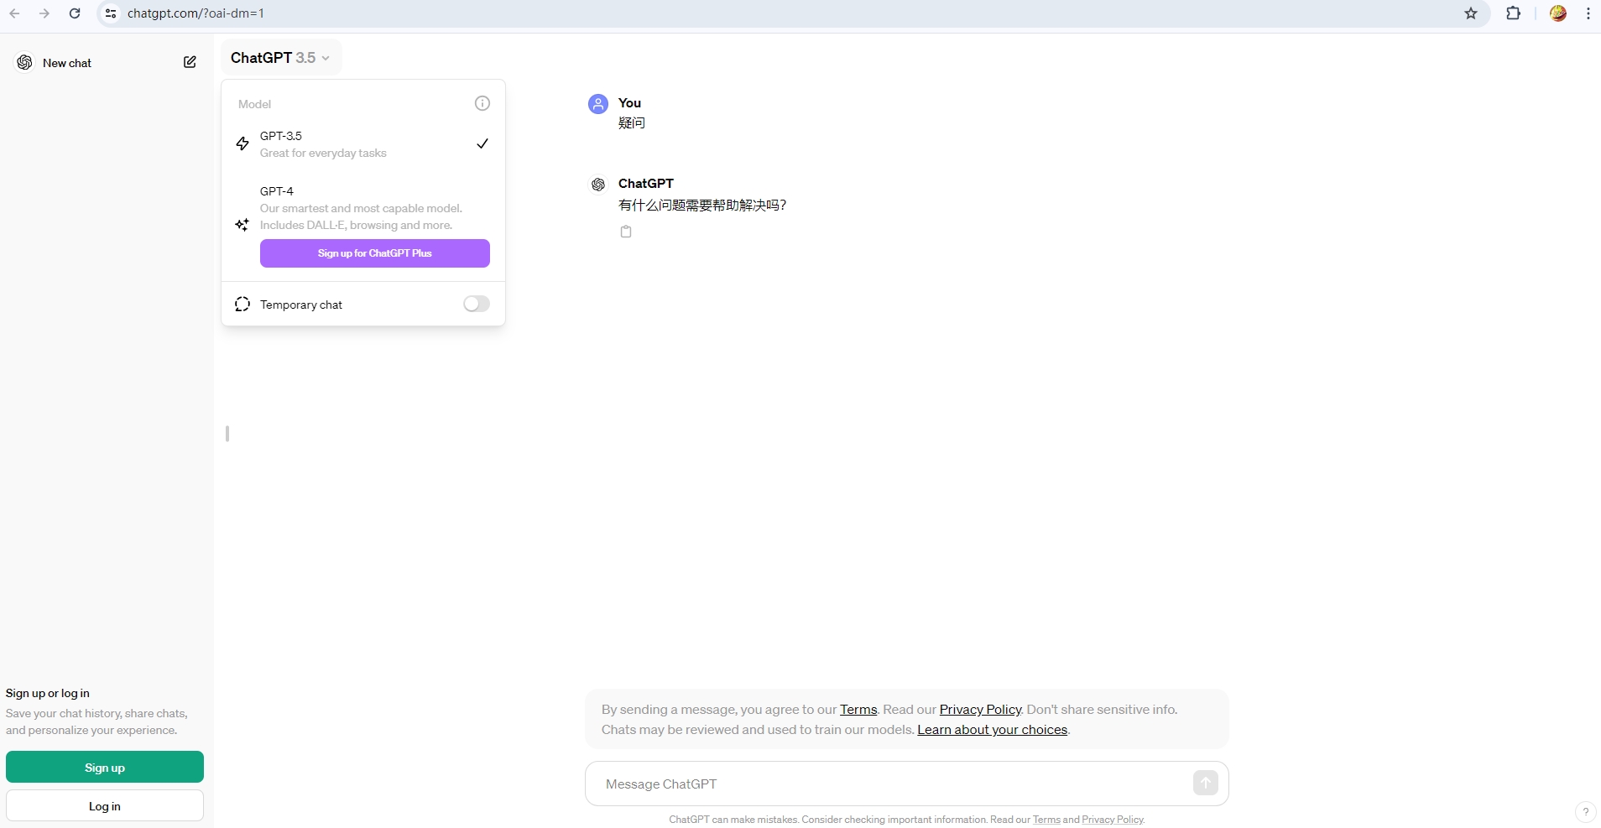Open the ChatGPT 3.5 model dropdown
Screen dimensions: 1601x828
click(x=280, y=58)
